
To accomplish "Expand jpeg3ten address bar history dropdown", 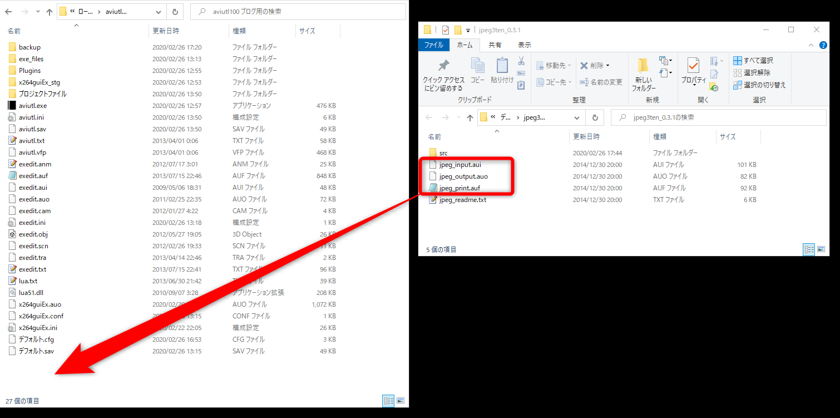I will coord(577,117).
